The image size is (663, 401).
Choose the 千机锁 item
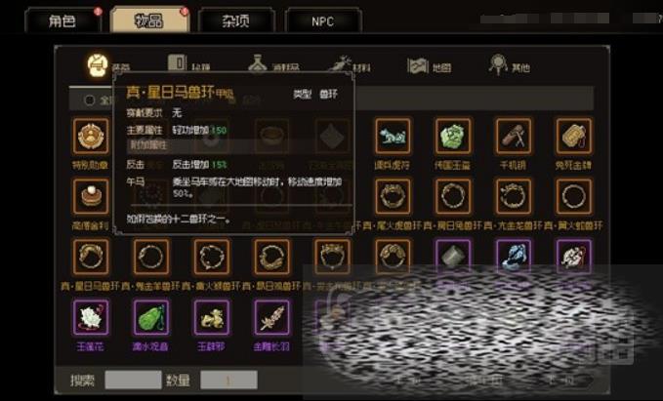(513, 136)
